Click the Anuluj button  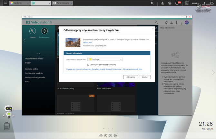[145, 77]
